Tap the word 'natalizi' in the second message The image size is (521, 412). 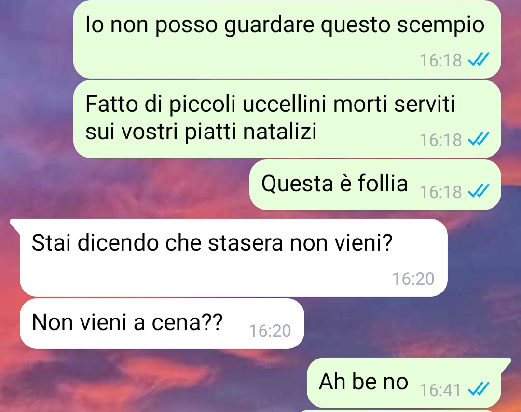pyautogui.click(x=280, y=132)
